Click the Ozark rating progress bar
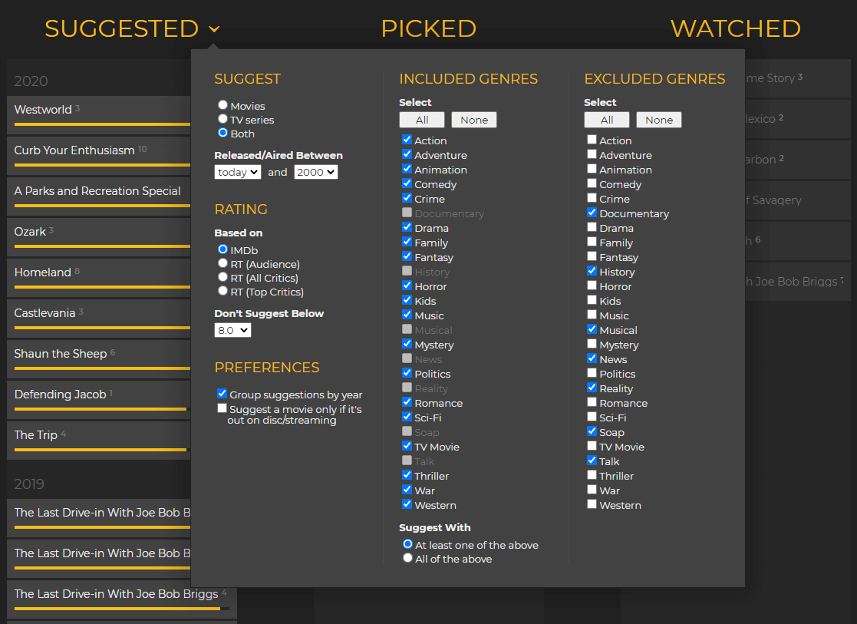857x624 pixels. coord(100,246)
